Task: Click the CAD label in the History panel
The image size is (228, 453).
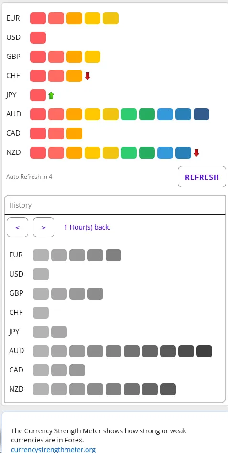Action: click(x=16, y=370)
